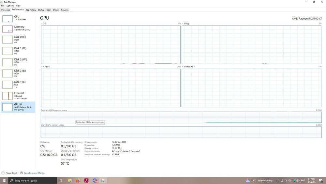Select Disk 0 (F:) in the sidebar
326x184 pixels.
[18, 40]
